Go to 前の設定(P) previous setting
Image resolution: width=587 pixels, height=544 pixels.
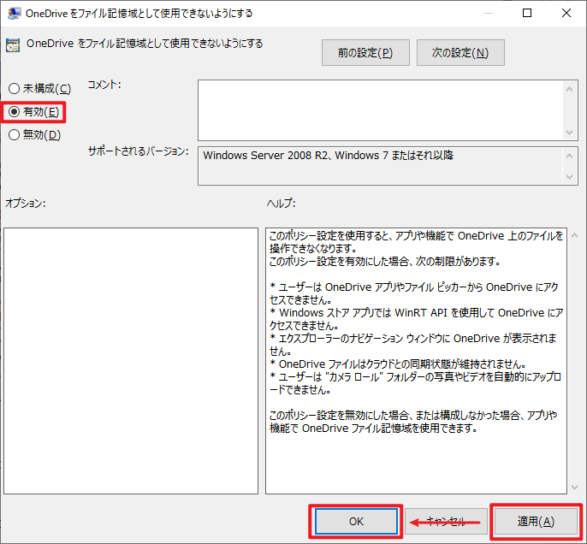[x=365, y=53]
